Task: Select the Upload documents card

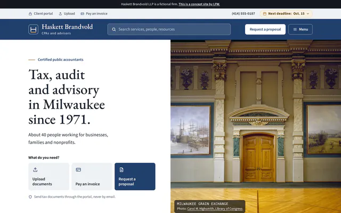Action: [48, 176]
